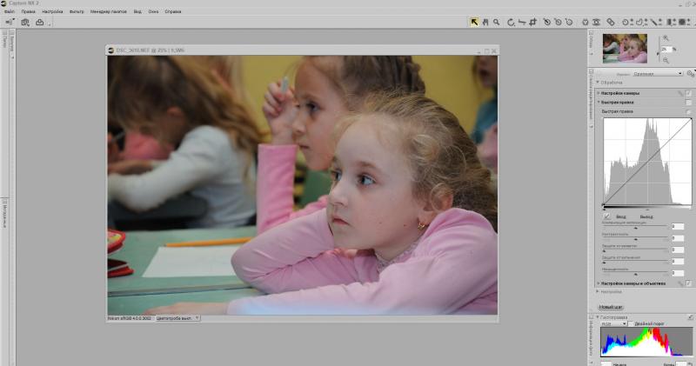Click the Bird's Eye preview thumbnail
This screenshot has width=696, height=366.
625,49
